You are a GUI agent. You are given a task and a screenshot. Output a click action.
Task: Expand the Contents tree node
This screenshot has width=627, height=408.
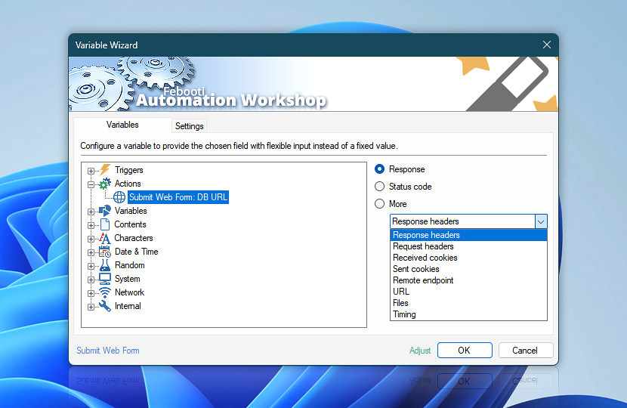(x=91, y=225)
